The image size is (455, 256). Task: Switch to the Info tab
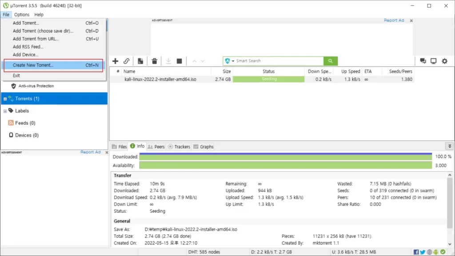(137, 146)
